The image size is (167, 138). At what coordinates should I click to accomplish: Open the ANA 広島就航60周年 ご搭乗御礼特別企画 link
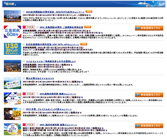61,27
